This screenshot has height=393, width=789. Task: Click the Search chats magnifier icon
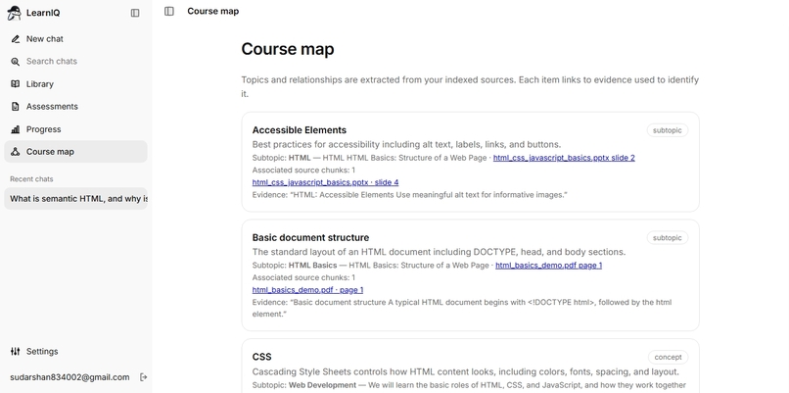coord(16,62)
